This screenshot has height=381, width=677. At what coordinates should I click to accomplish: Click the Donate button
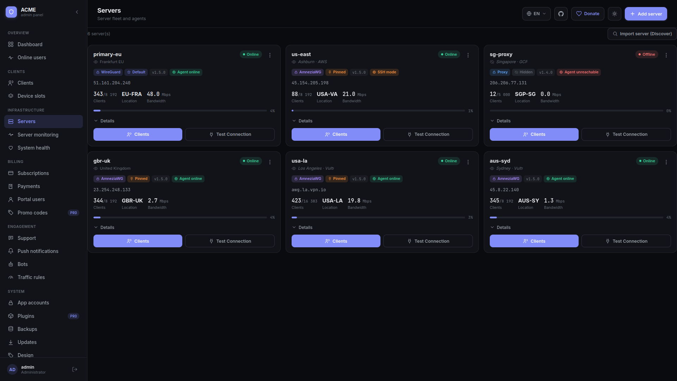(x=587, y=14)
